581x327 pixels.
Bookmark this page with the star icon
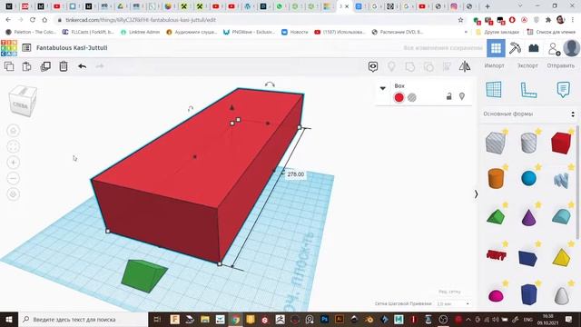coord(460,20)
